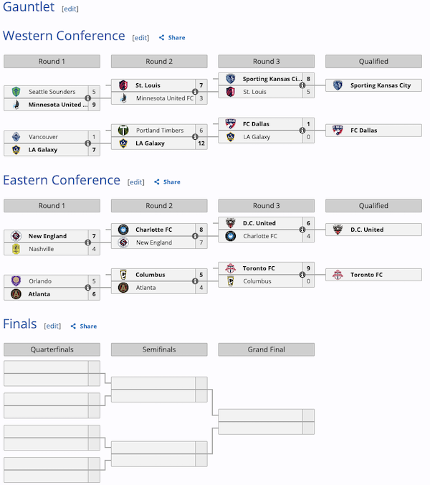Edit the Finals section

52,326
